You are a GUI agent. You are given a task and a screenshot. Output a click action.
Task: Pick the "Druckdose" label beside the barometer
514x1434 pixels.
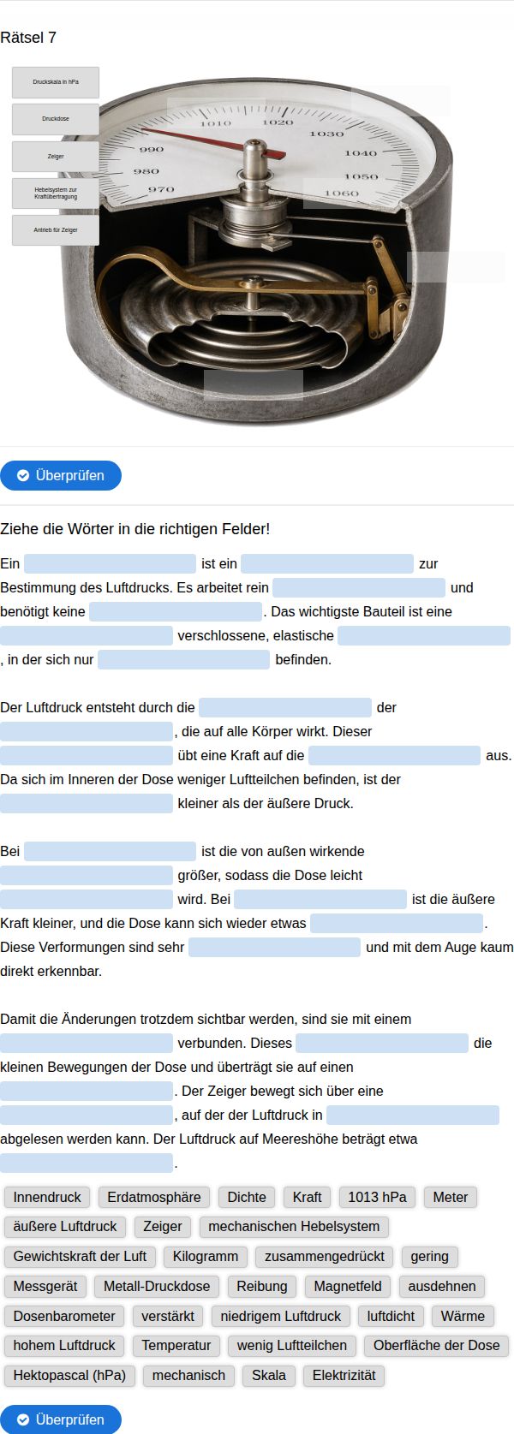(x=56, y=119)
